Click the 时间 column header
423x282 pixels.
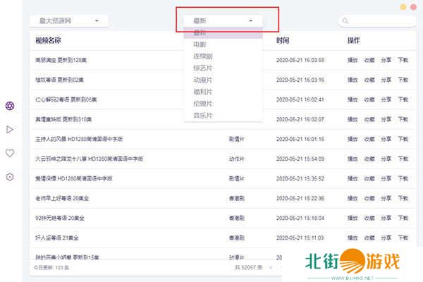tap(283, 41)
